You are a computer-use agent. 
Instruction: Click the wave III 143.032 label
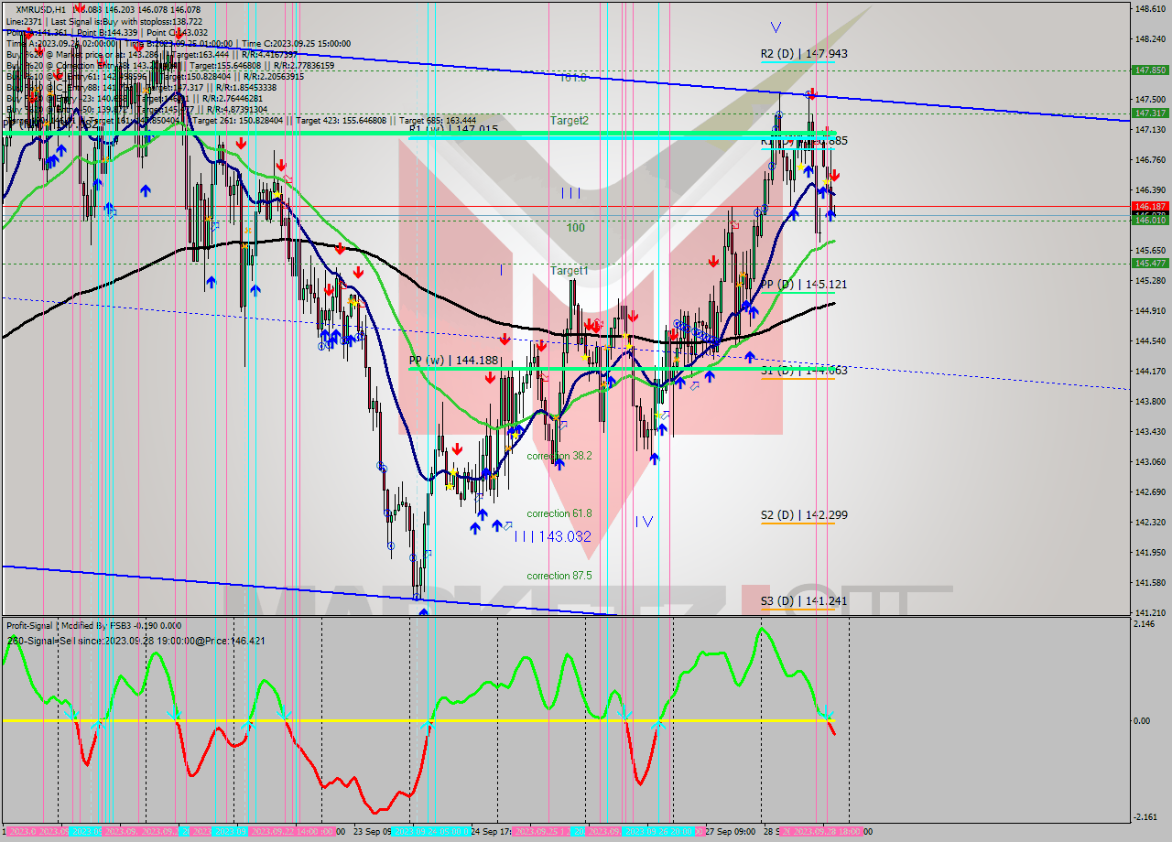click(552, 537)
